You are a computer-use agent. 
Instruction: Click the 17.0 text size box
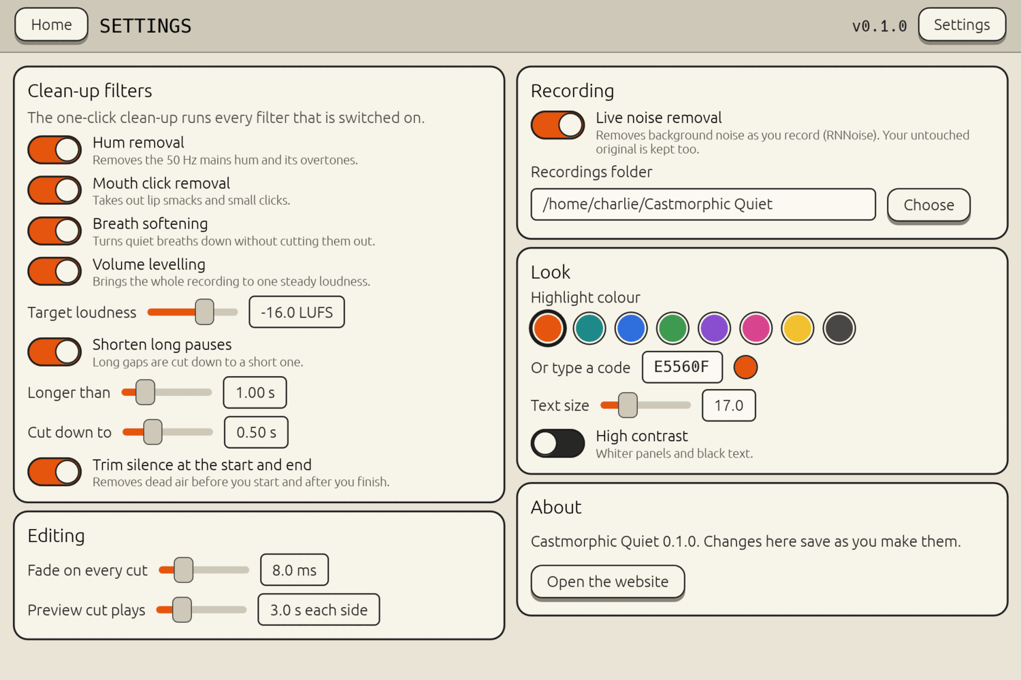coord(728,405)
